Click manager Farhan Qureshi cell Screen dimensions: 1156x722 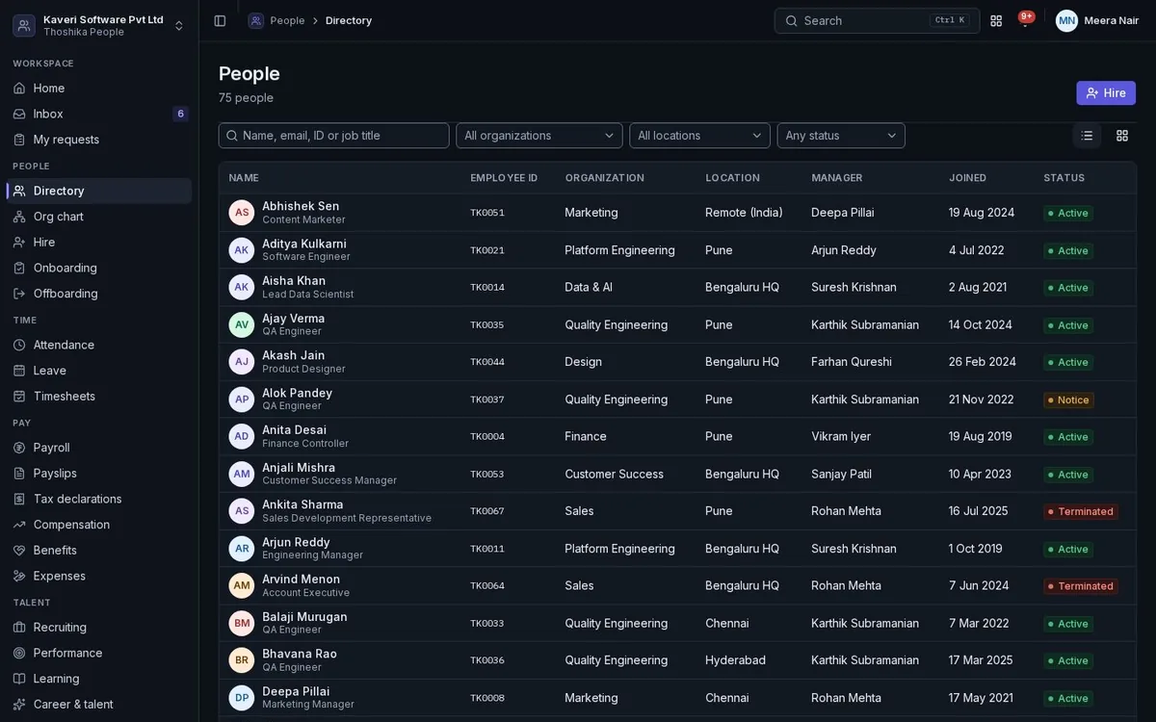click(x=852, y=362)
